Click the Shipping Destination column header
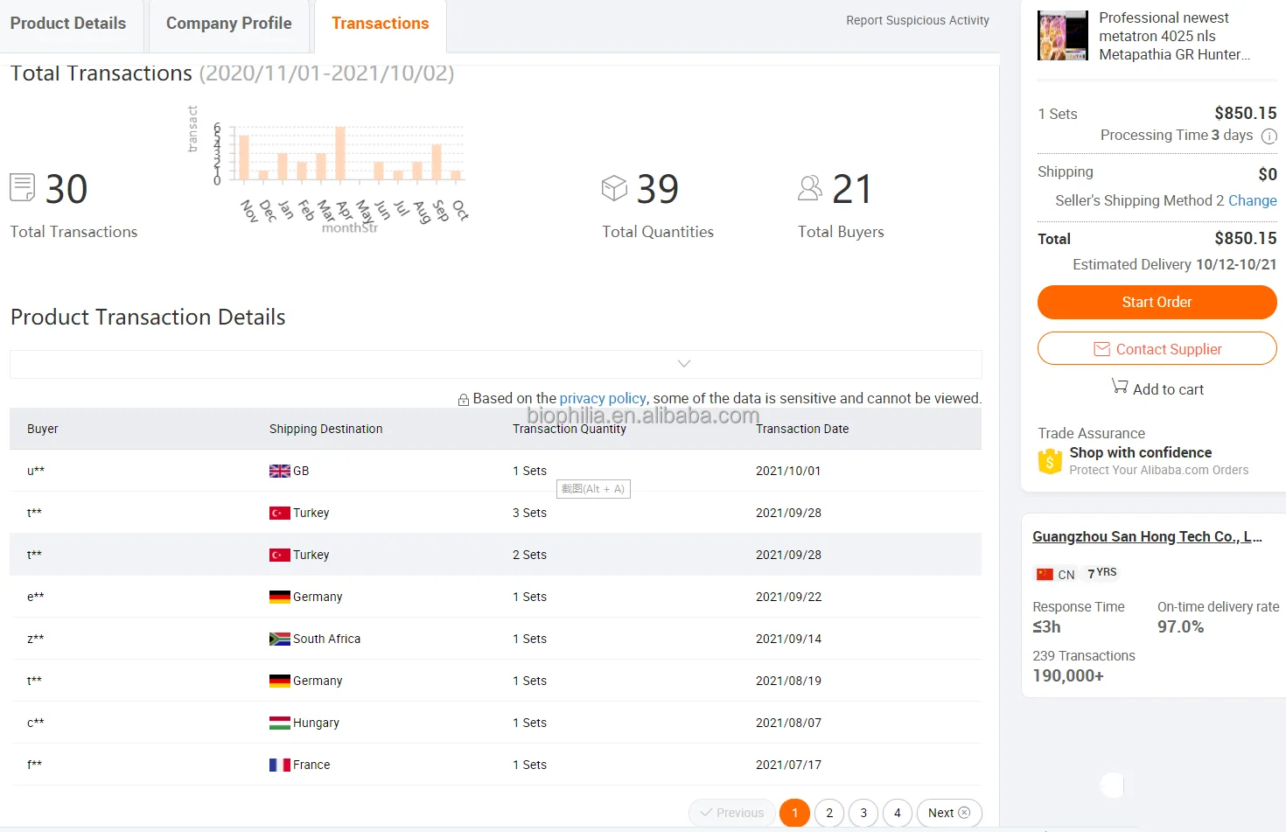1286x832 pixels. point(325,429)
